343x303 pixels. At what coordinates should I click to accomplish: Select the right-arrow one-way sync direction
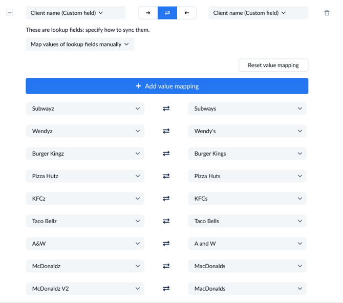tap(148, 13)
